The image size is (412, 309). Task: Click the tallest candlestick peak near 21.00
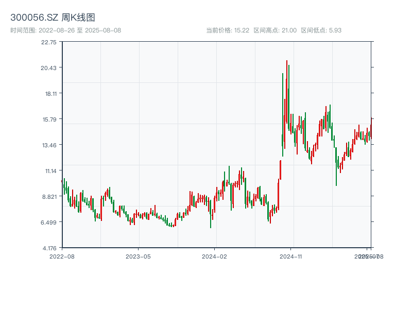coord(287,61)
